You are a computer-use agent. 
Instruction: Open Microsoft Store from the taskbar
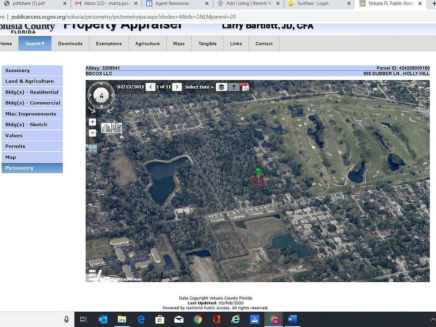(159, 319)
